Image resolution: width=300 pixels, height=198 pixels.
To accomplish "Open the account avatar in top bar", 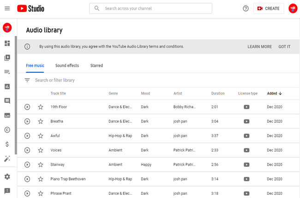I will (293, 8).
